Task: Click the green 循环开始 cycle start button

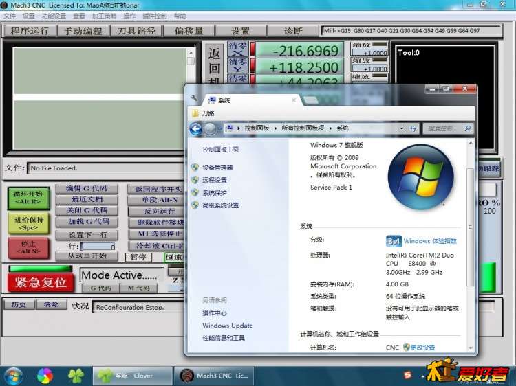Action: click(28, 198)
